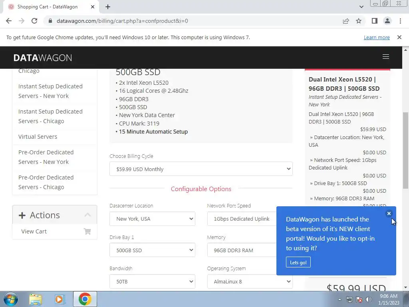Click the address bar URL
The width and height of the screenshot is (409, 307).
click(122, 21)
